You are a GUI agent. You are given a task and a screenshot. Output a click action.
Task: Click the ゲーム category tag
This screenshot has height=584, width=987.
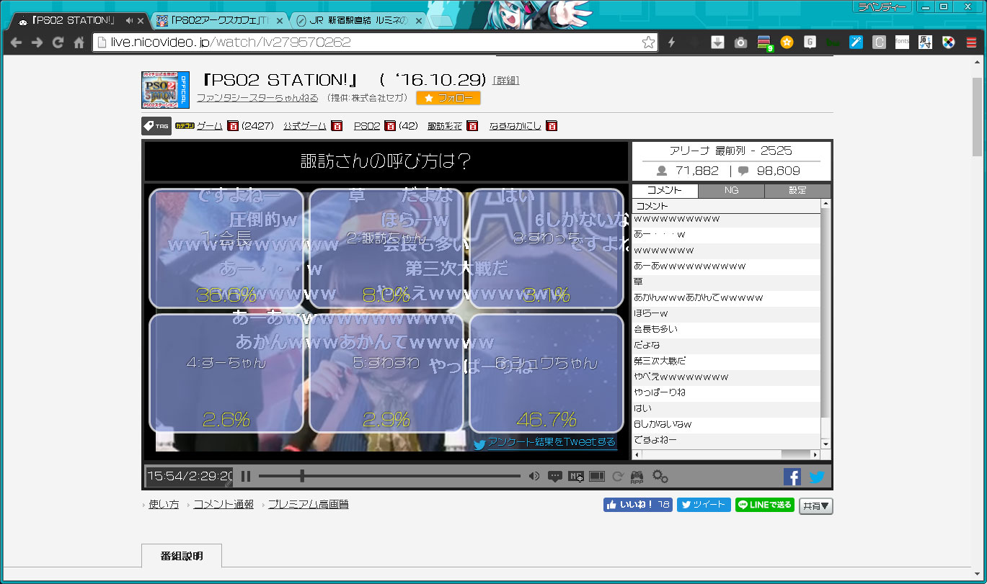point(210,126)
